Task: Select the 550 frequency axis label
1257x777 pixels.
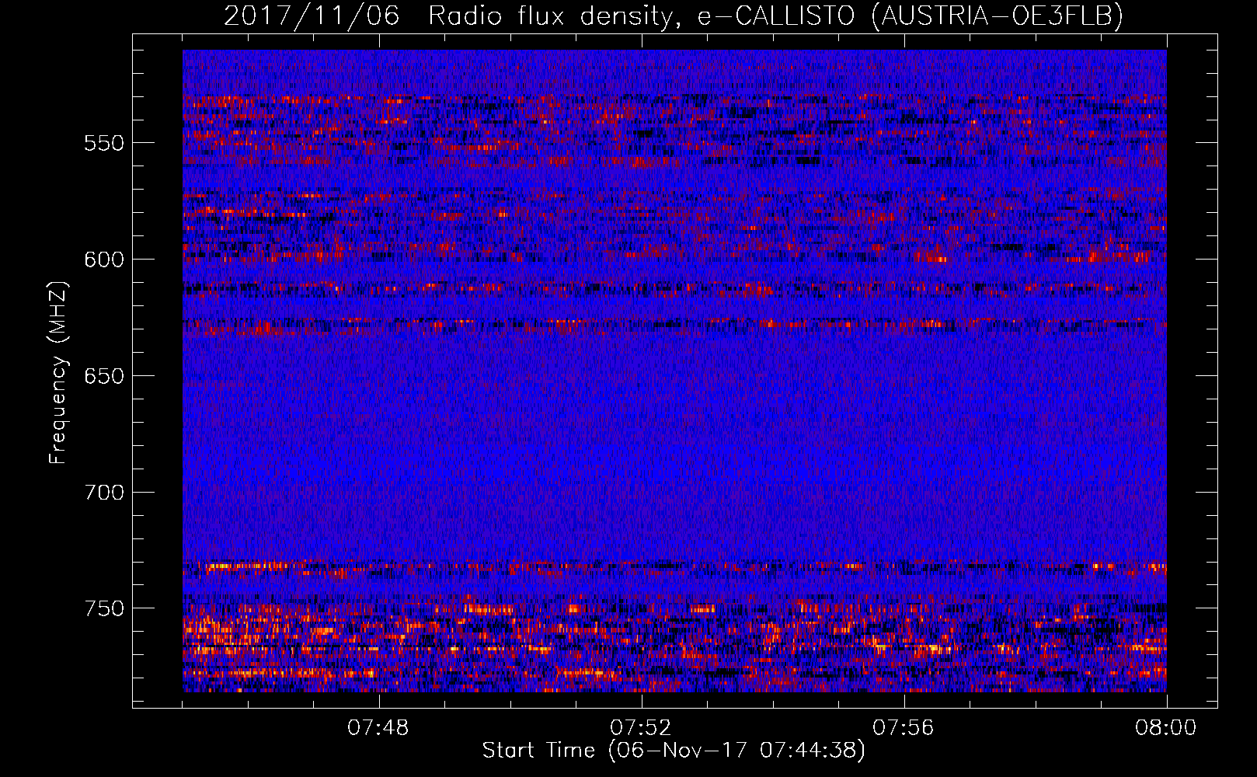Action: 104,143
